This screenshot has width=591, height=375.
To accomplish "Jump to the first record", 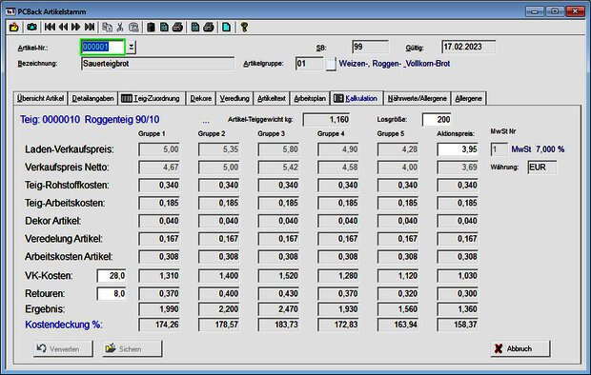I will 50,27.
